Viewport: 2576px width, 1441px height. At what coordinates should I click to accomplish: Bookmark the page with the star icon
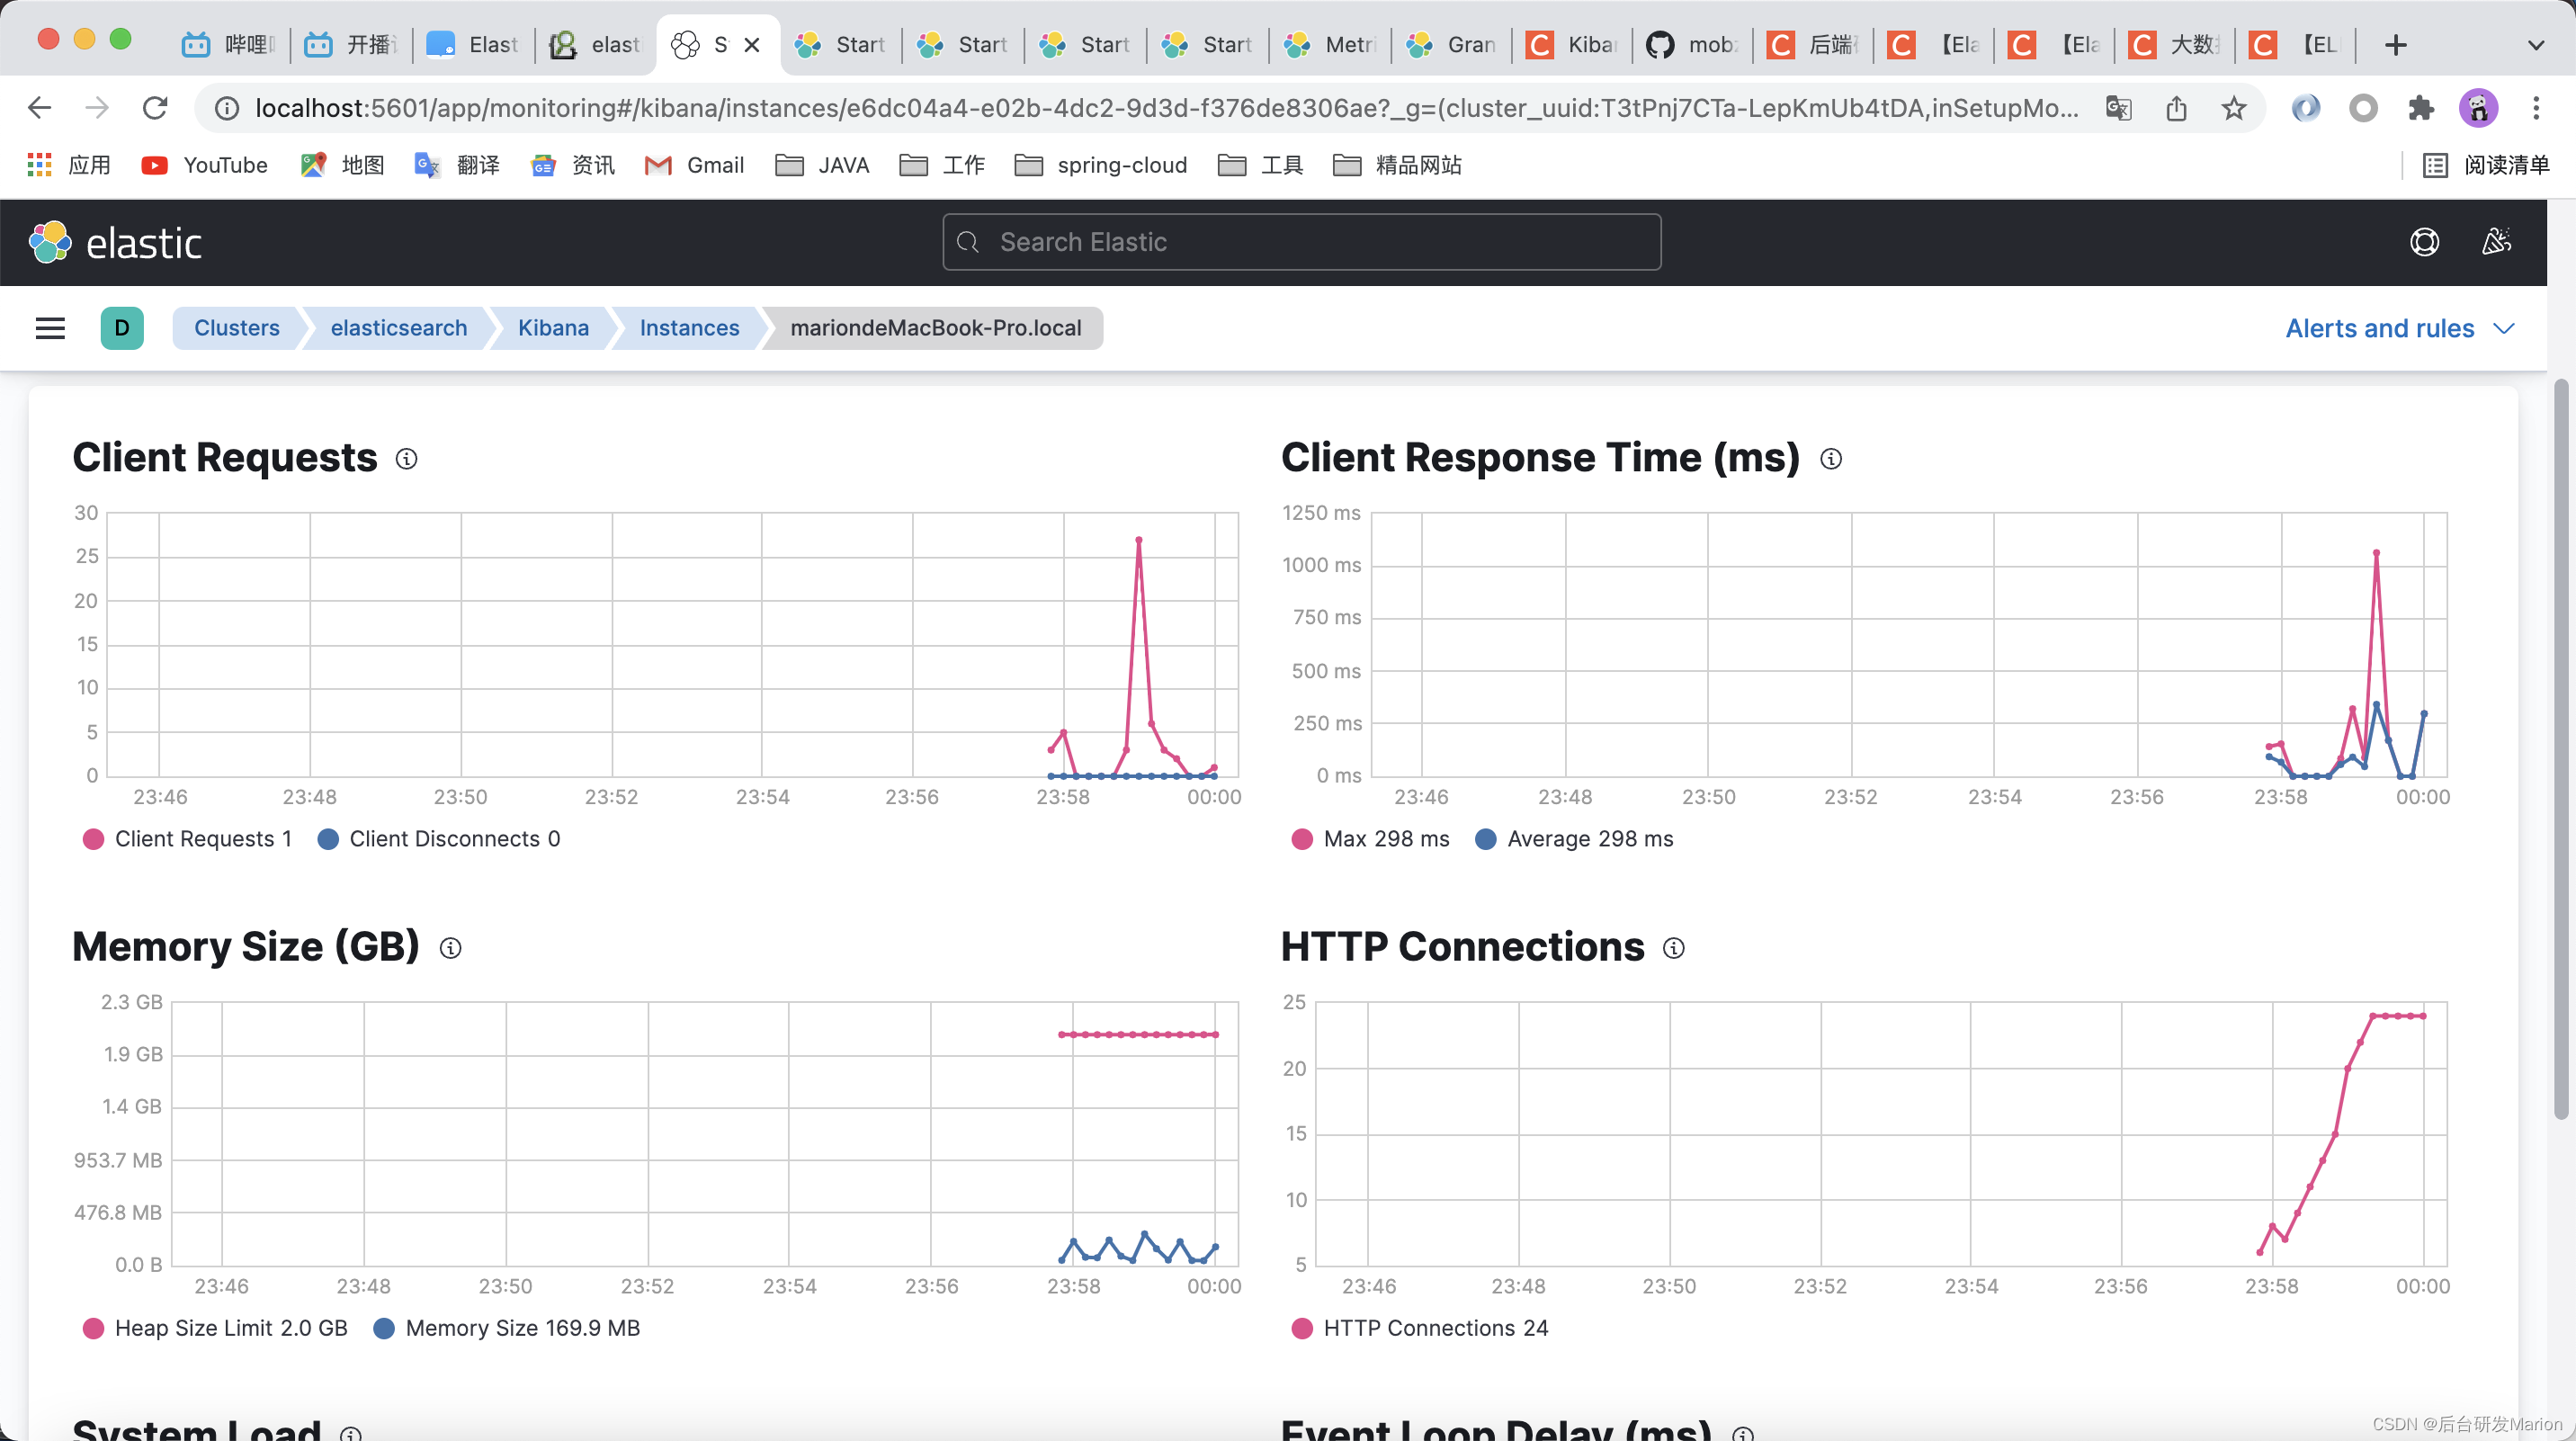click(2233, 108)
